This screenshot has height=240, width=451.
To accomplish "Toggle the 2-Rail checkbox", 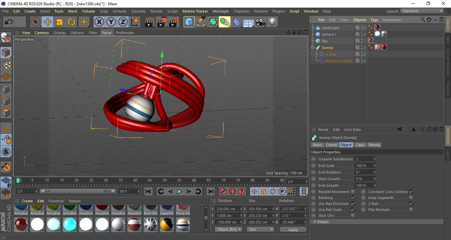I will [411, 204].
